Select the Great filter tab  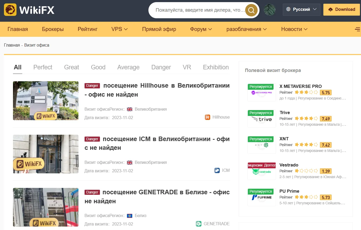72,67
